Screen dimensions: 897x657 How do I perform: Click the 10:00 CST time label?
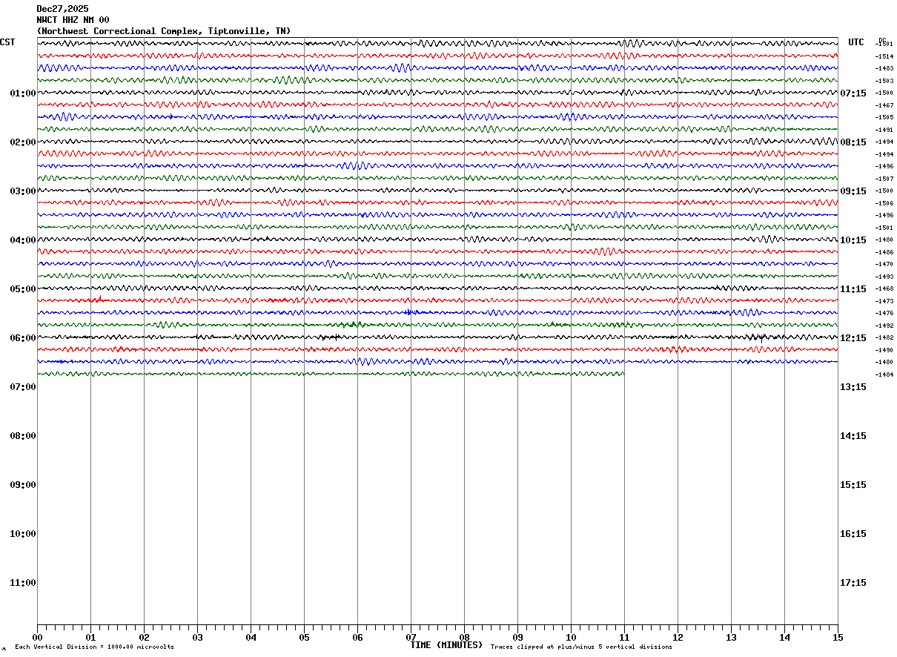[x=23, y=534]
